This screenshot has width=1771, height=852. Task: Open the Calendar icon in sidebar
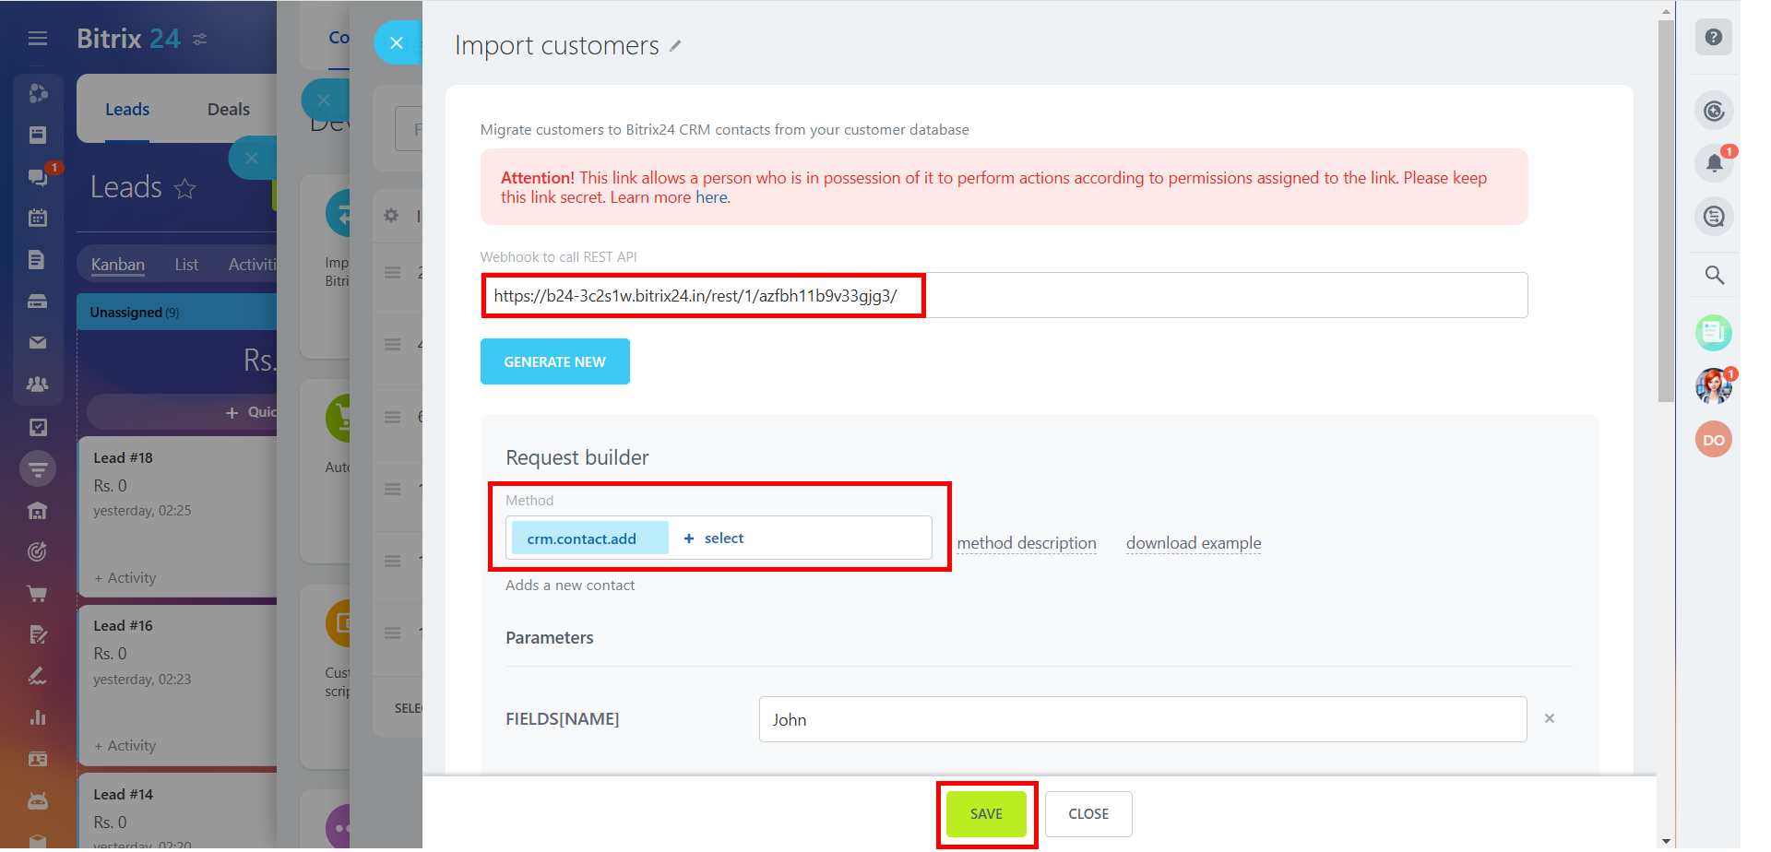38,218
